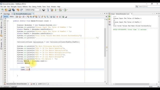Viewport: 160px width, 90px height.
Task: Click the Output panel horizontal scrollbar thumb
Action: coord(132,84)
